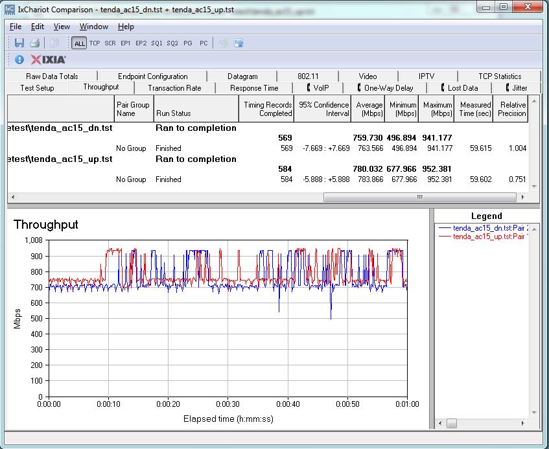Viewport: 549px width, 449px height.
Task: Click the blue export icon in toolbar
Action: 239,43
